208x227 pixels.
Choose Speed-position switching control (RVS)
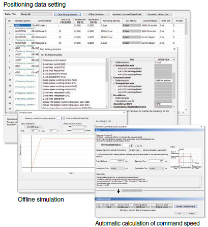pos(60,83)
